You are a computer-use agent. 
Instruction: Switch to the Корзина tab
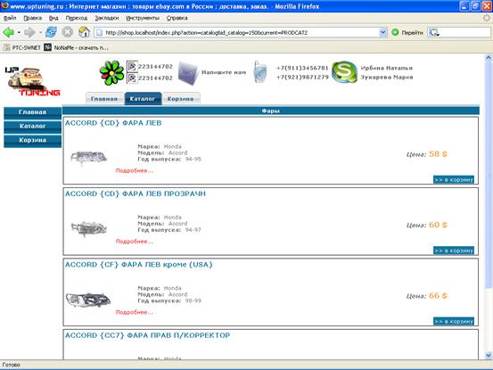pyautogui.click(x=180, y=99)
